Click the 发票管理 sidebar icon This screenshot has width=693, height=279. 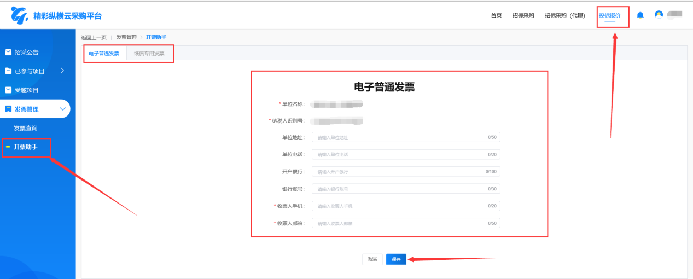tap(8, 109)
